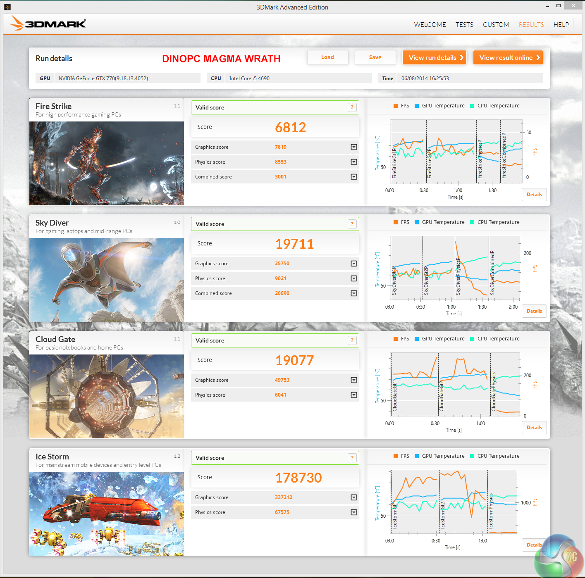Expand Sky Diver Graphics score details

coord(354,264)
